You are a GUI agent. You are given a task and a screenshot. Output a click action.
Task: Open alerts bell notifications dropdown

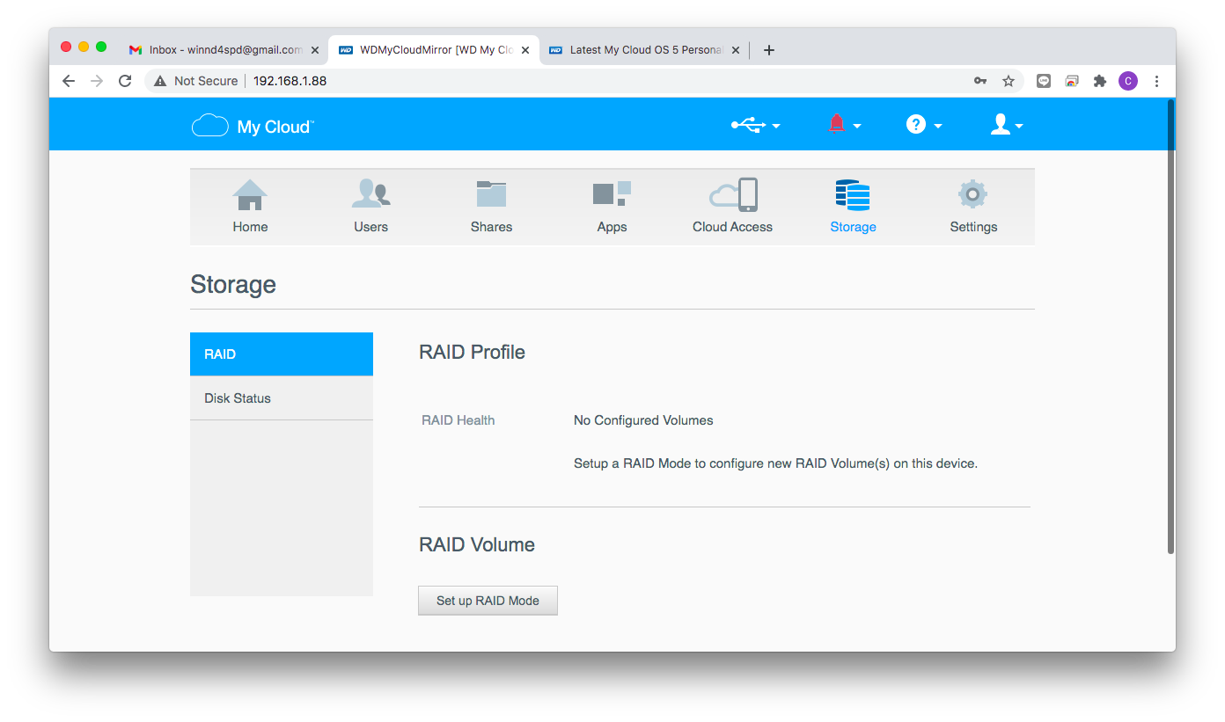[844, 125]
